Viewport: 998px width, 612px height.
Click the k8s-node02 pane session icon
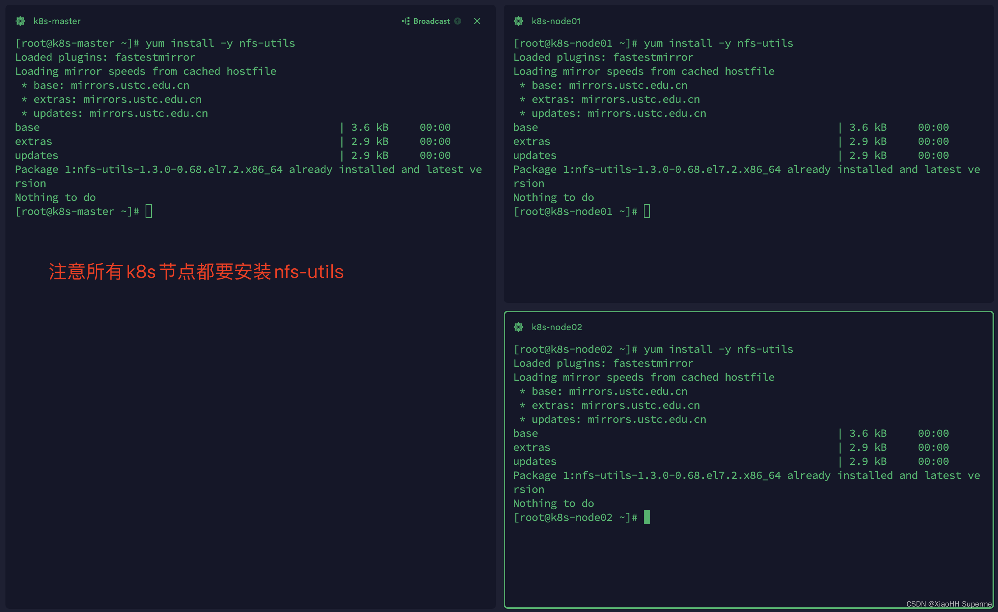[x=518, y=327]
